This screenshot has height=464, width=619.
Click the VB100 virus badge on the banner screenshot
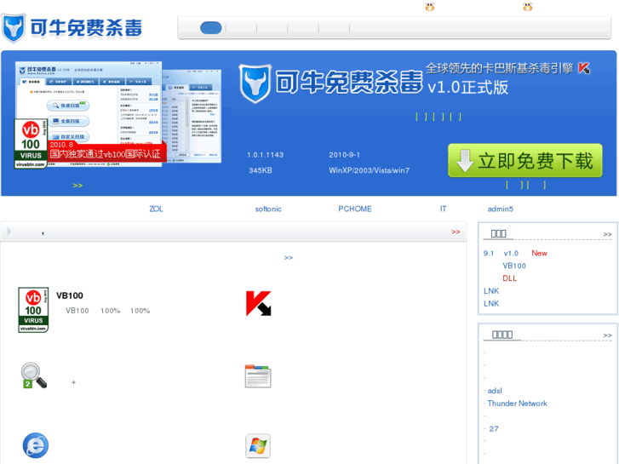pyautogui.click(x=31, y=144)
